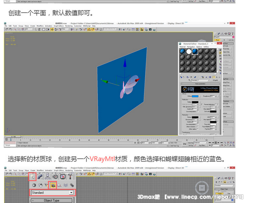Toggle the L lock button beside Hilight glossiness
Image resolution: width=254 pixels, height=203 pixels.
202,105
